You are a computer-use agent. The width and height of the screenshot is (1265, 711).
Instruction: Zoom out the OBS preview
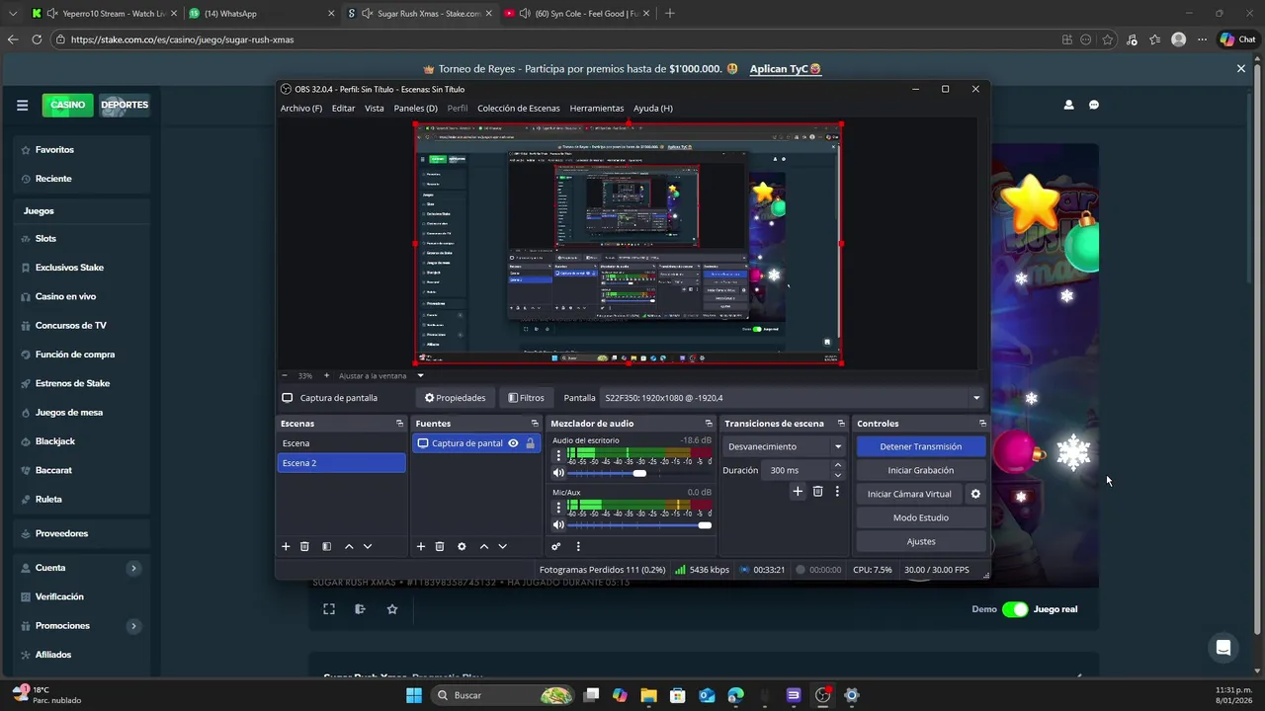(285, 375)
